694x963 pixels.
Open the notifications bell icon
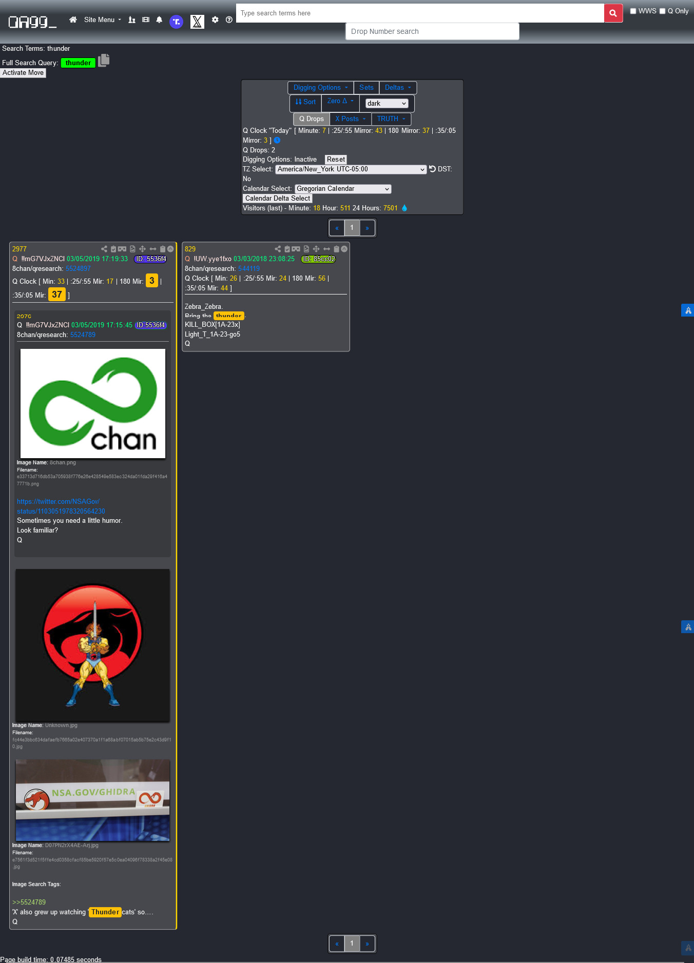(159, 19)
